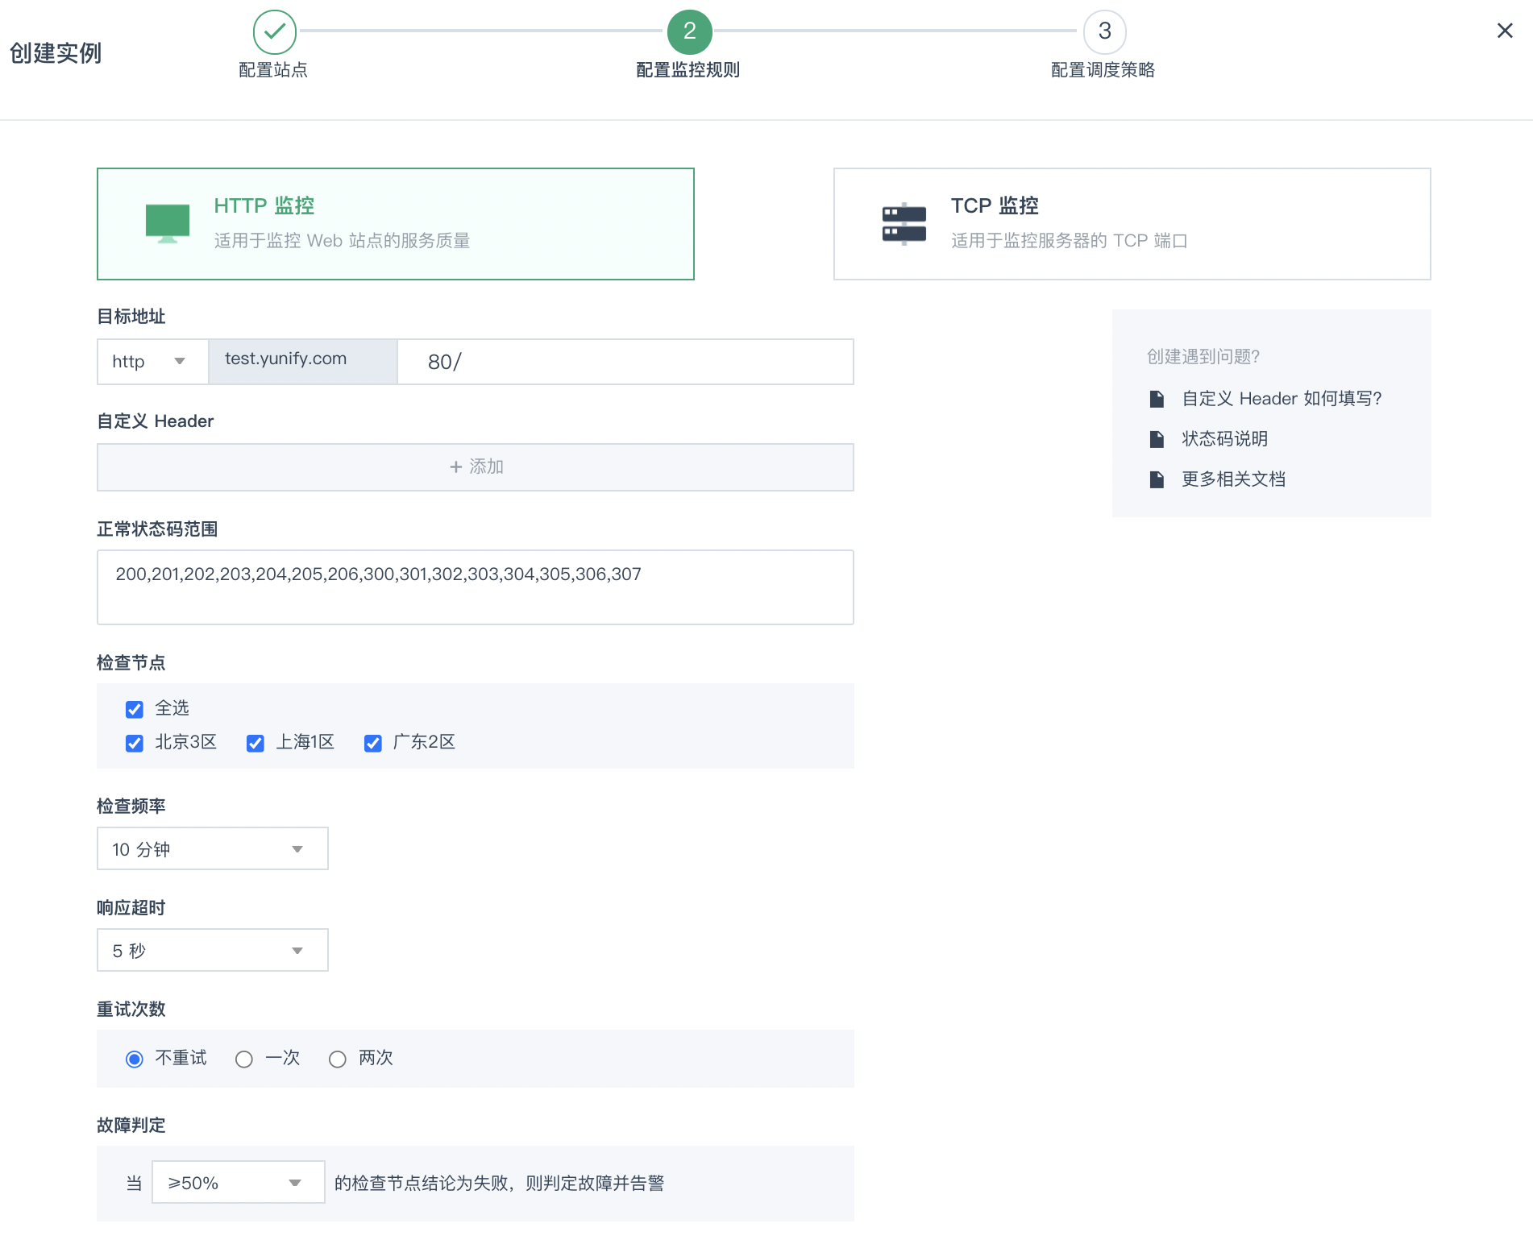The image size is (1533, 1244).
Task: Click the 配置调度策略 step label
Action: [x=1103, y=70]
